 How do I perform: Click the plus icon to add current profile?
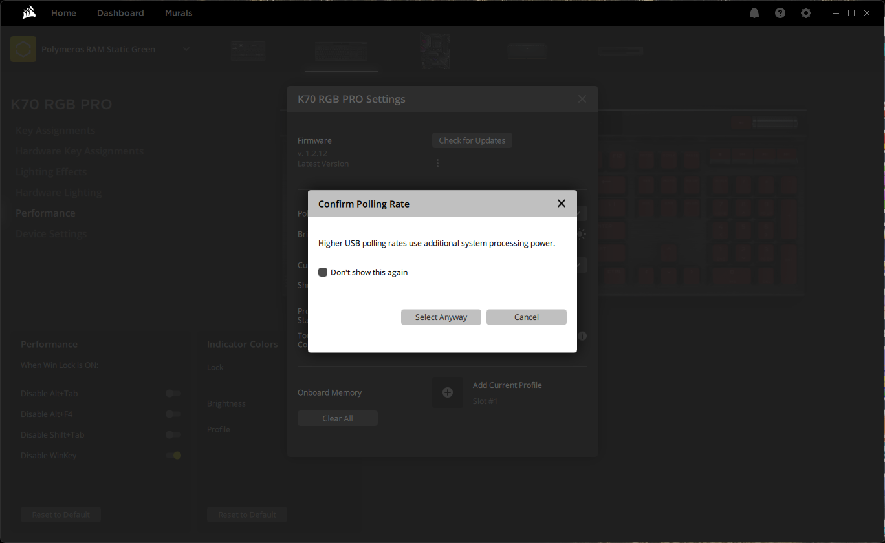[448, 392]
